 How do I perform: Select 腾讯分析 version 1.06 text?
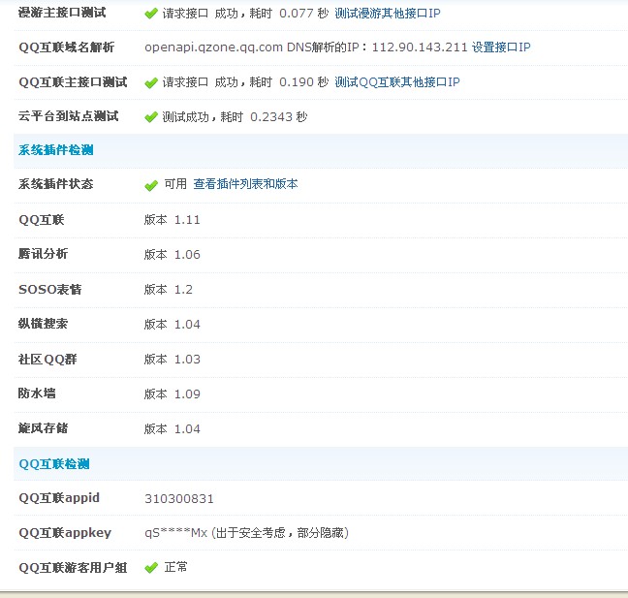coord(173,255)
